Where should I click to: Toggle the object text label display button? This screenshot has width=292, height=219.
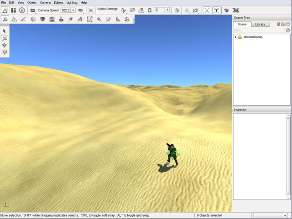[x=216, y=10]
